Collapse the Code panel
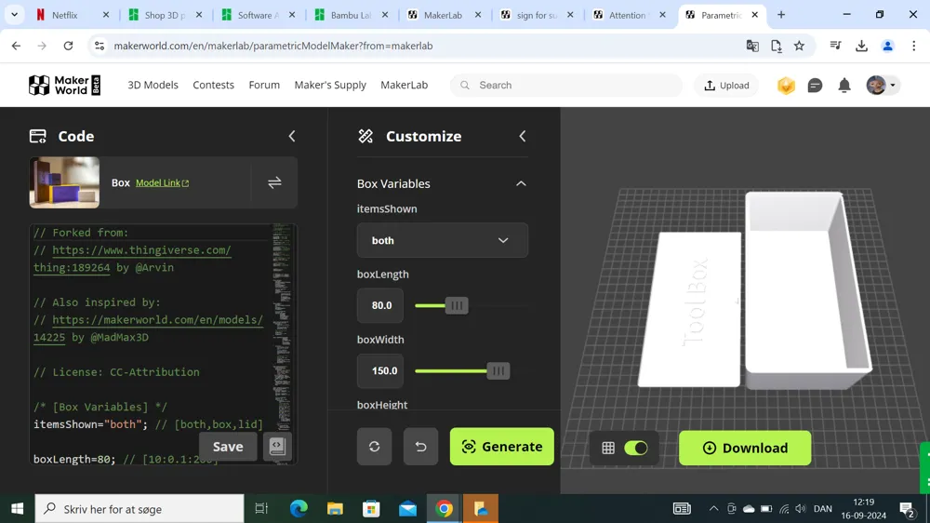 292,136
